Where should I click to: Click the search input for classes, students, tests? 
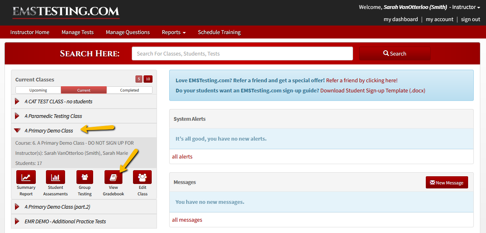pos(242,53)
